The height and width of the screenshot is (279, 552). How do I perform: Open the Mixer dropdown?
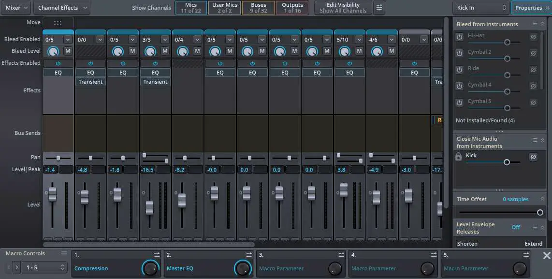tap(15, 7)
